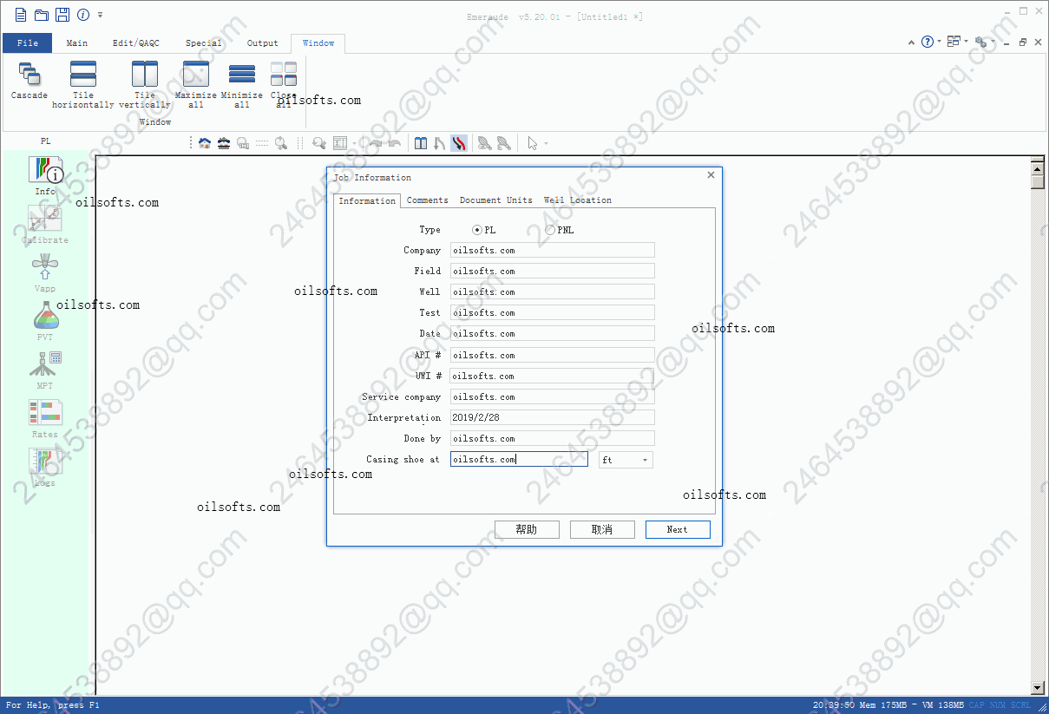Viewport: 1049px width, 714px height.
Task: Click the New document icon
Action: click(x=21, y=15)
